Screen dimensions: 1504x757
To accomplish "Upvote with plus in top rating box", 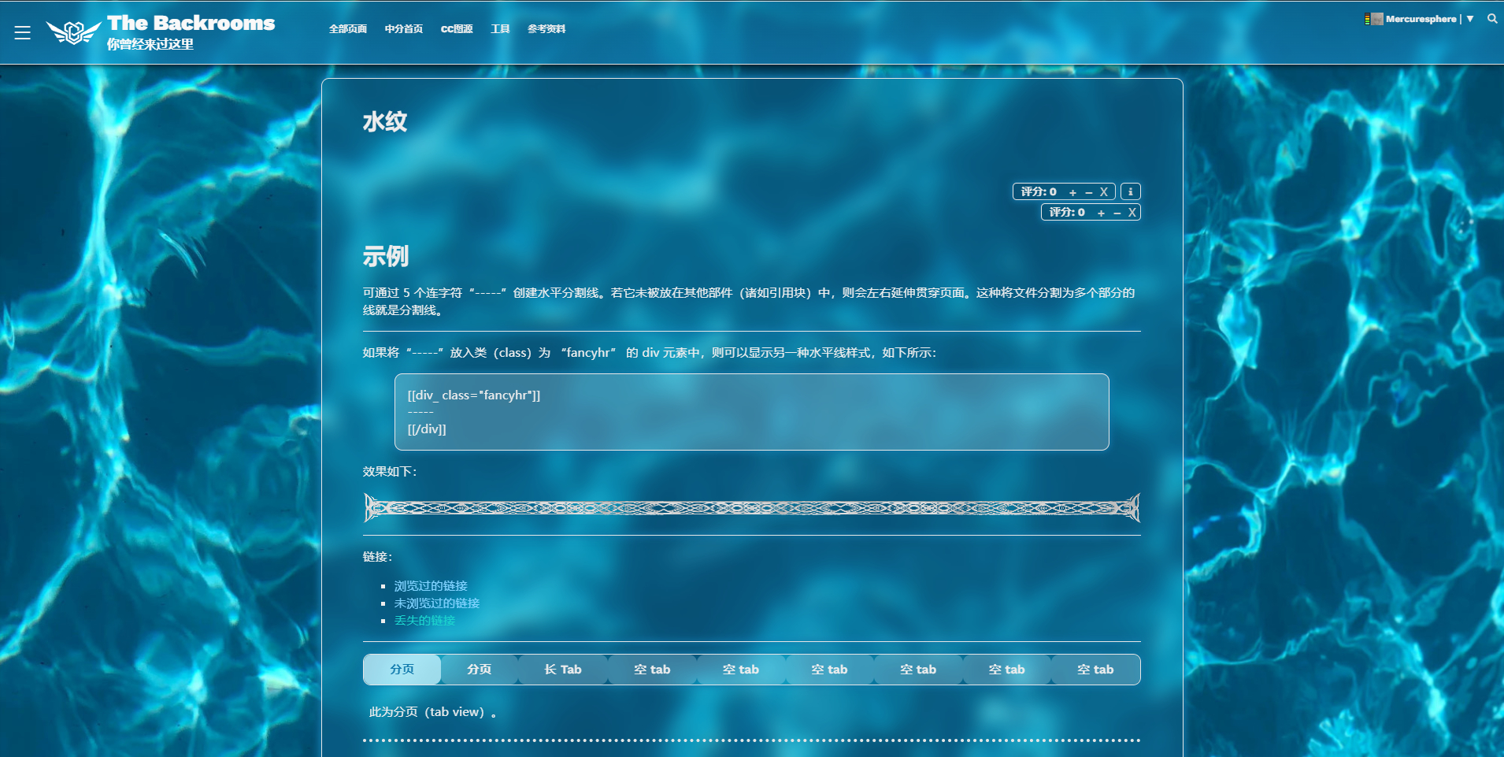I will click(x=1072, y=192).
